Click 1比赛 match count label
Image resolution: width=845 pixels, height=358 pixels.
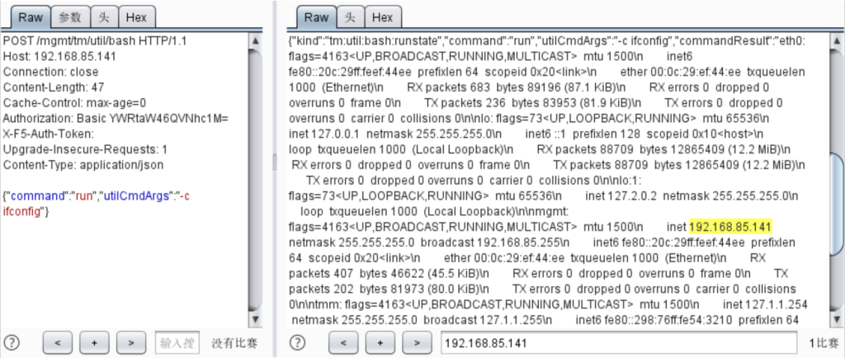point(824,342)
